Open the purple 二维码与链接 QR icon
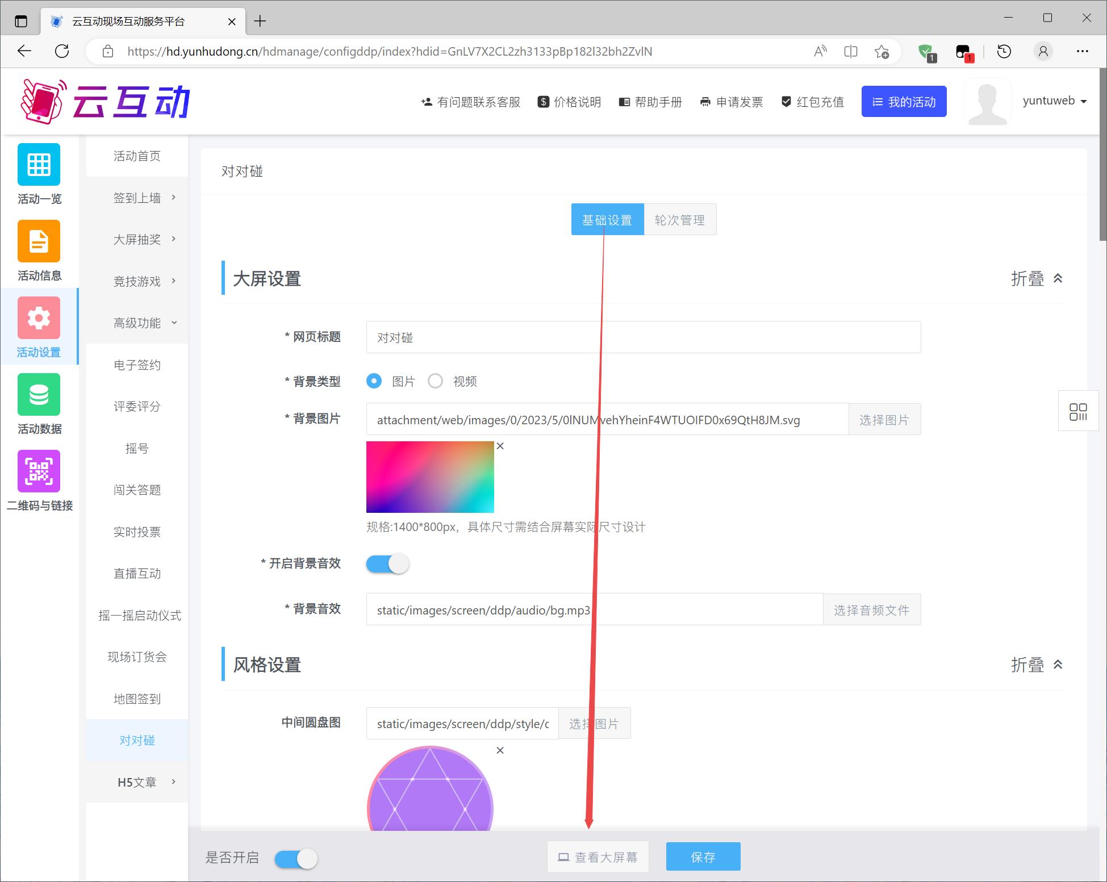This screenshot has height=882, width=1107. coord(39,471)
